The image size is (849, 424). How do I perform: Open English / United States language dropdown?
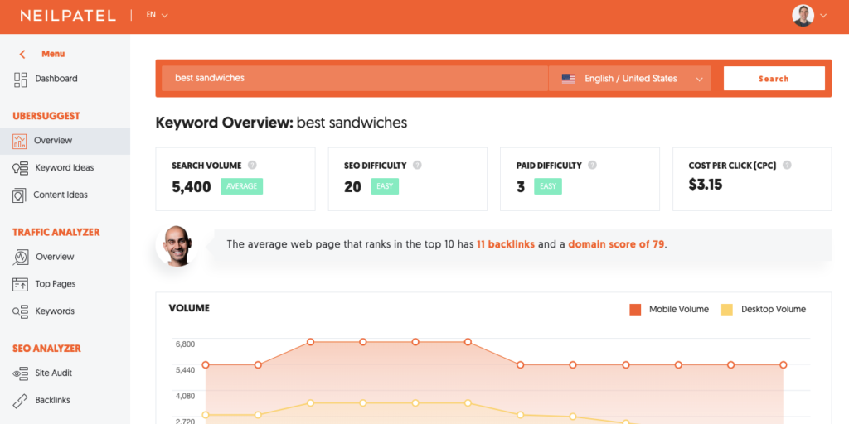[630, 79]
